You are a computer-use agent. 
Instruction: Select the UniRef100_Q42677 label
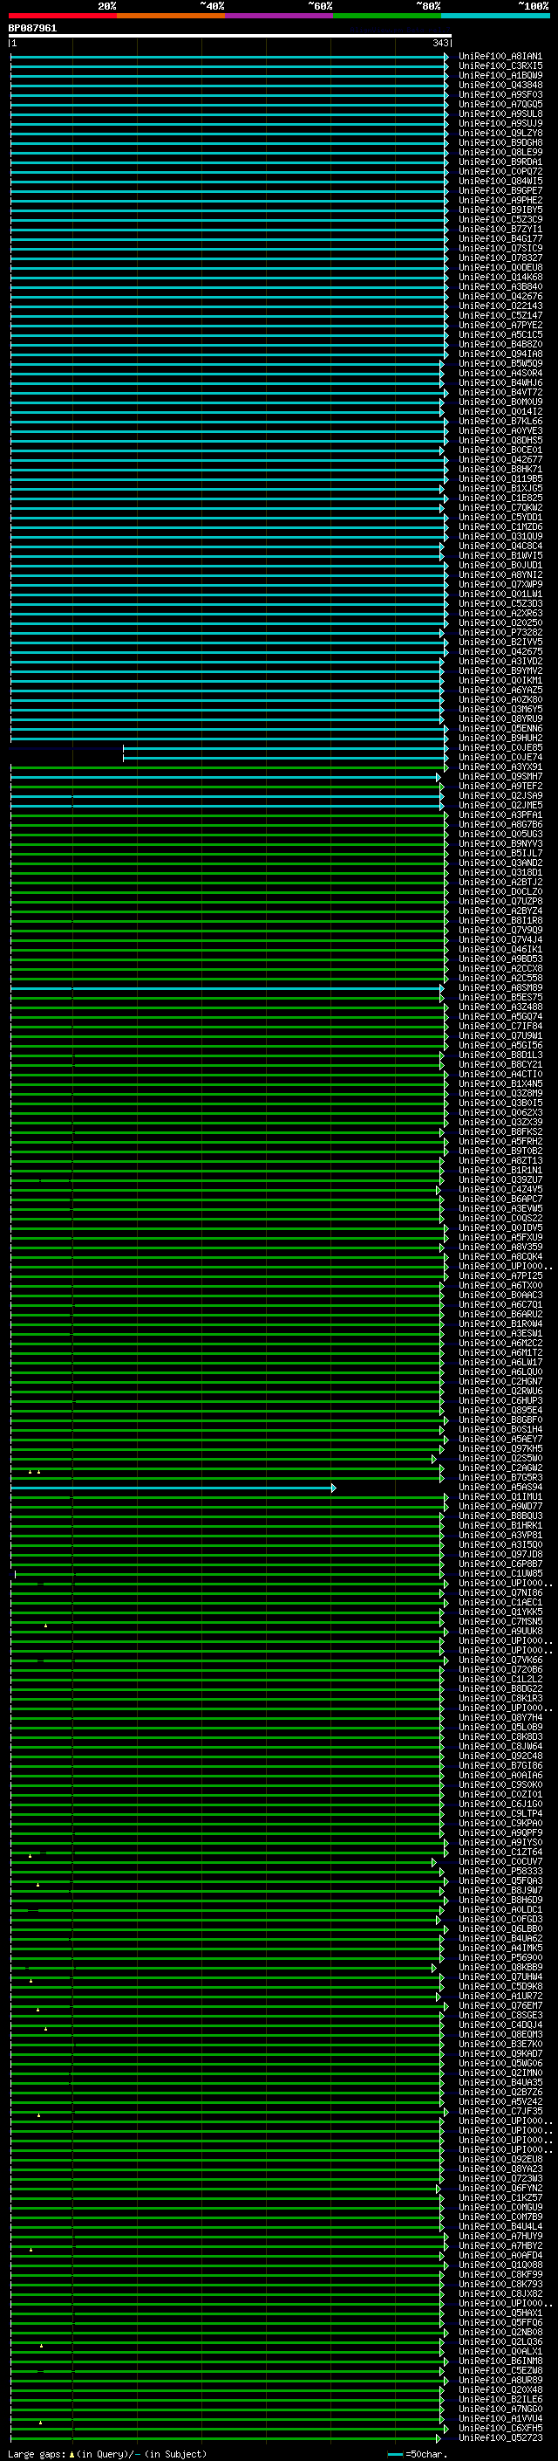[x=500, y=459]
